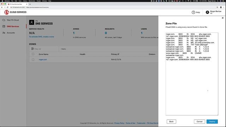Click the browser address bar
226x127 pixels.
pyautogui.click(x=112, y=7)
